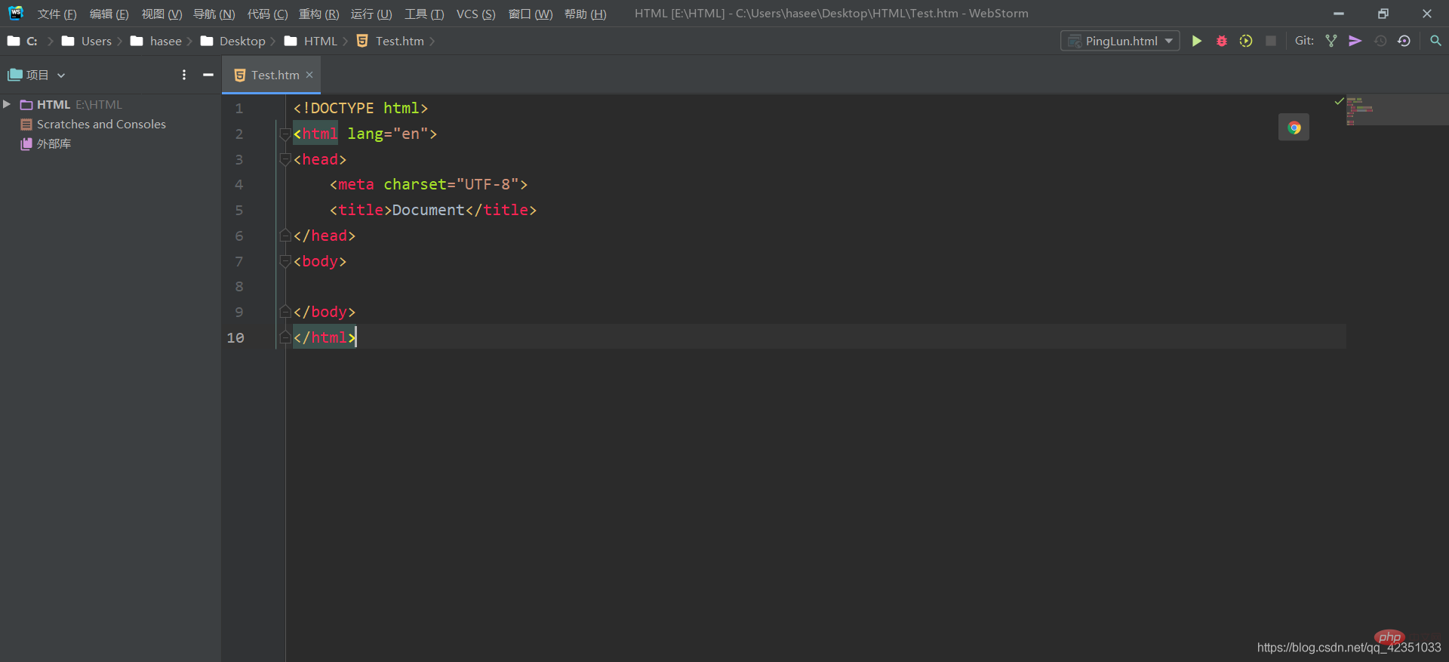Open the 代码 (C) menu
Image resolution: width=1449 pixels, height=662 pixels.
(x=267, y=14)
